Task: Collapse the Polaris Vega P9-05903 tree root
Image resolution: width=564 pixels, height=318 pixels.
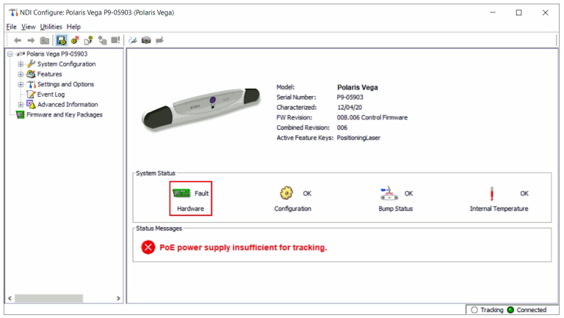Action: coord(10,54)
